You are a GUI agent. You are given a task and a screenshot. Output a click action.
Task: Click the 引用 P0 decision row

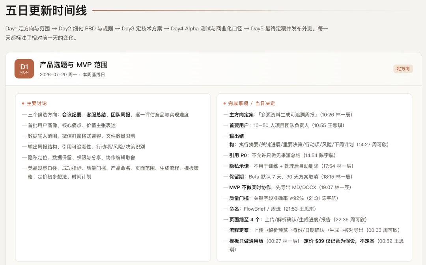pyautogui.click(x=280, y=155)
